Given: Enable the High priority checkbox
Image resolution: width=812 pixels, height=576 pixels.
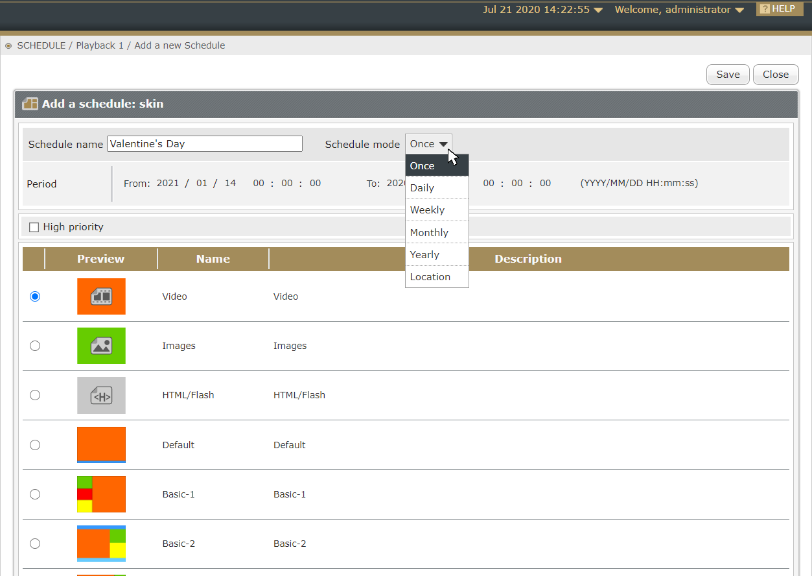Looking at the screenshot, I should pos(34,227).
